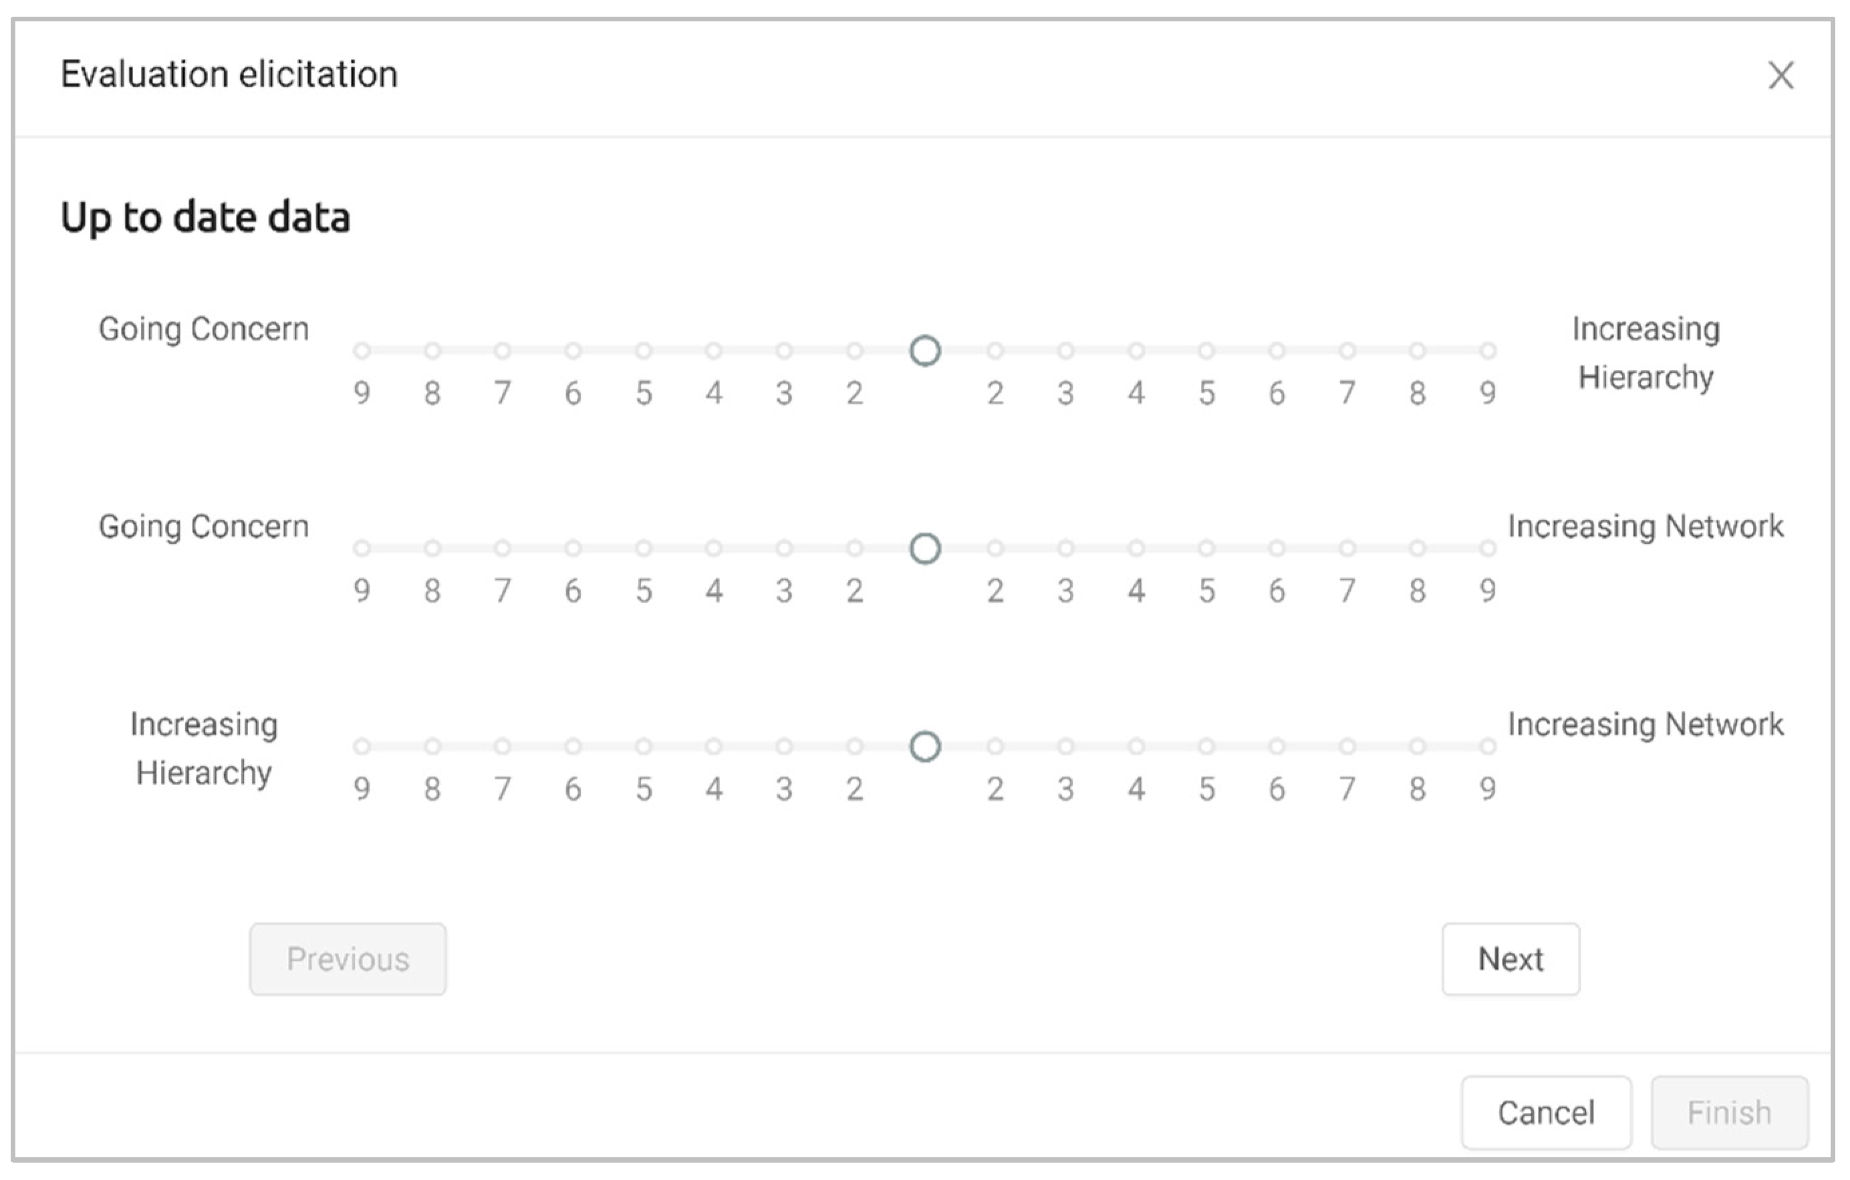Click the greyed-out Finish button
Viewport: 1850px width, 1180px height.
[x=1730, y=1113]
